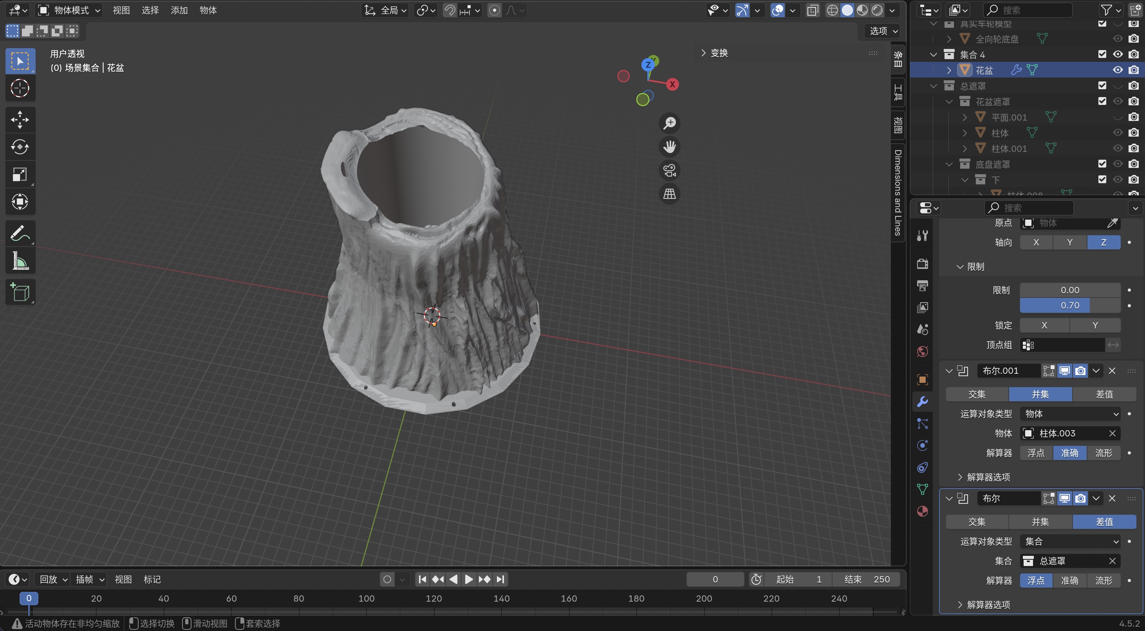Image resolution: width=1145 pixels, height=631 pixels.
Task: Select the Cursor tool in toolbar
Action: click(x=20, y=88)
